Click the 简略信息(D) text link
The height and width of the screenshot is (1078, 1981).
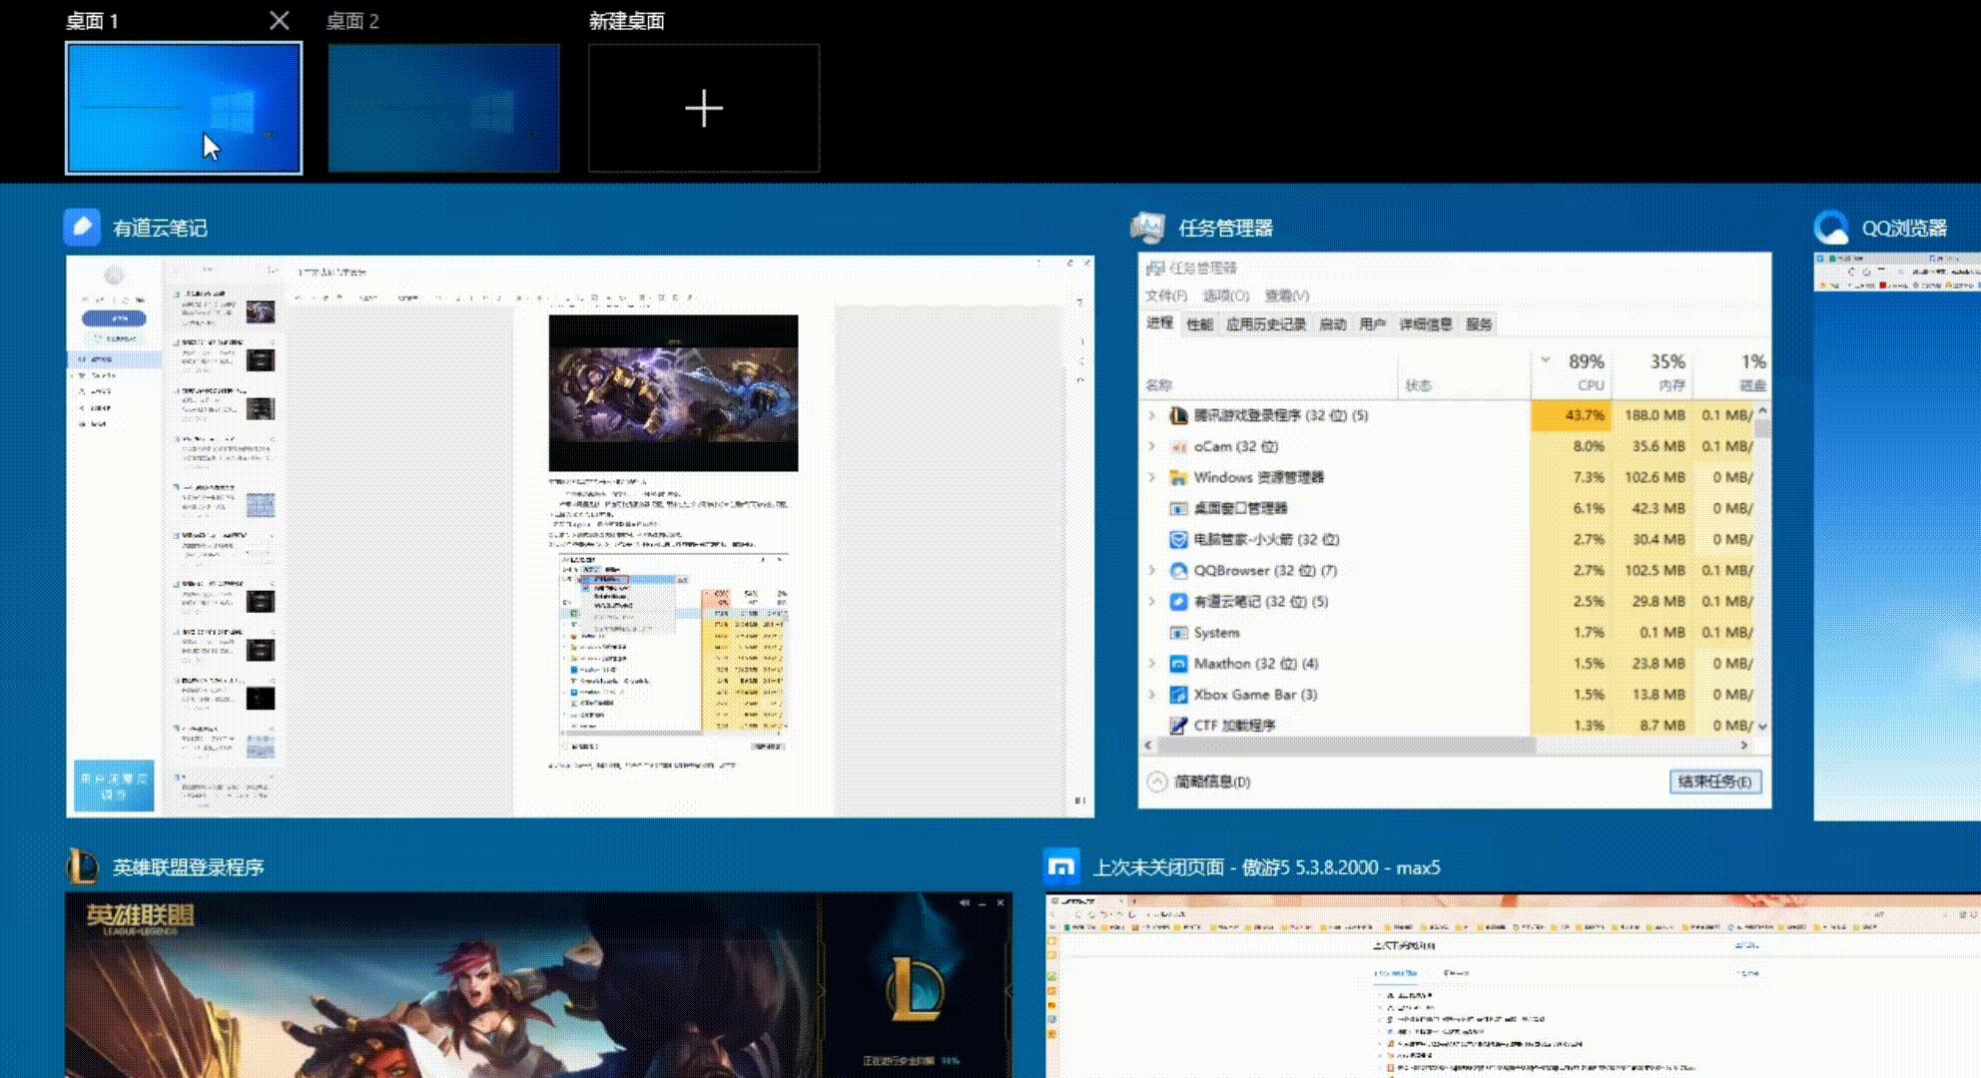coord(1212,782)
